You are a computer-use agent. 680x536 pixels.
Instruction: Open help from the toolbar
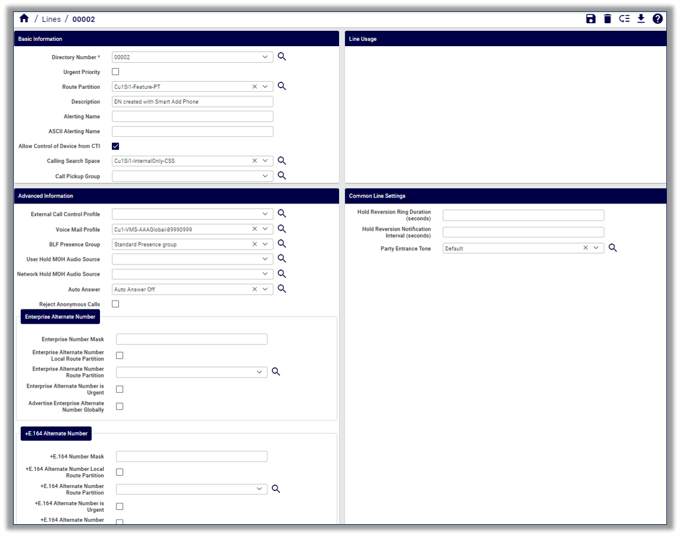(x=658, y=18)
